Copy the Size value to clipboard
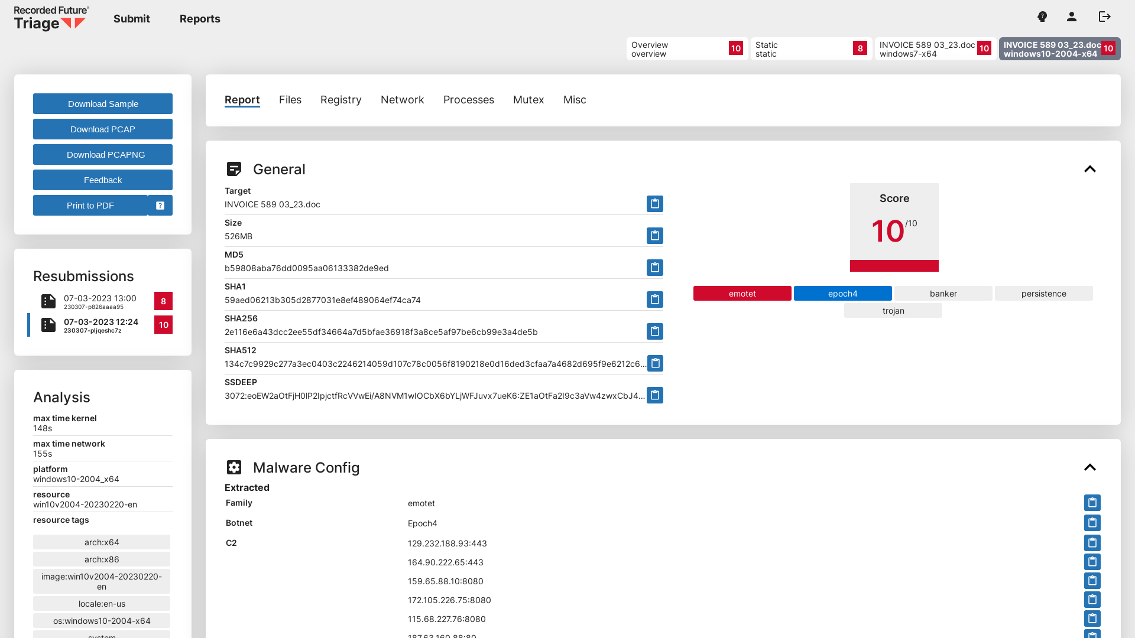This screenshot has width=1135, height=638. click(x=654, y=236)
